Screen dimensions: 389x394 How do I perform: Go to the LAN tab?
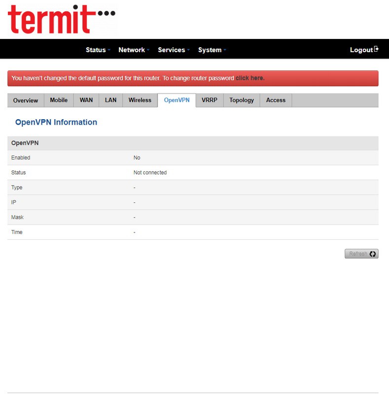click(x=111, y=100)
